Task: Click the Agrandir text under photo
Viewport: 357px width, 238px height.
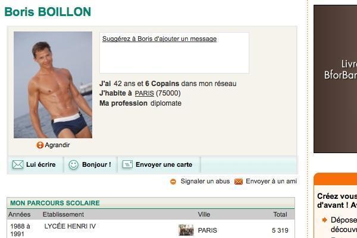Action: 57,145
